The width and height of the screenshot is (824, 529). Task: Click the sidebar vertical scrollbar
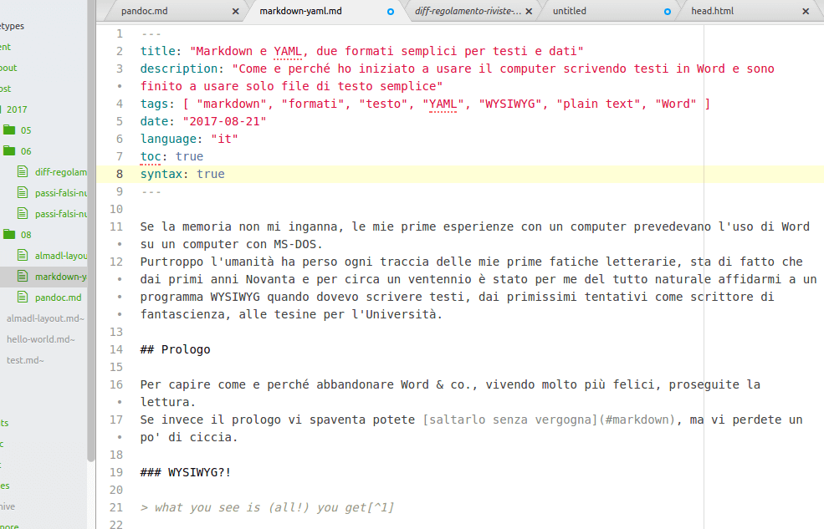(91, 251)
